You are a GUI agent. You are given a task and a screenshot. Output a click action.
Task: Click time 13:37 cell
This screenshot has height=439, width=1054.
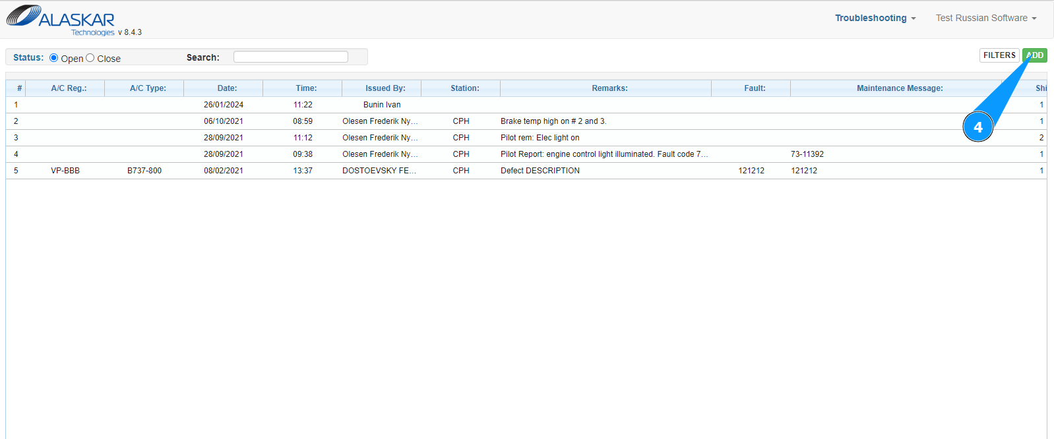(x=303, y=171)
